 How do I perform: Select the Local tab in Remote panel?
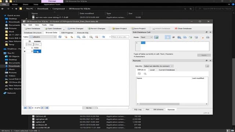[152, 70]
